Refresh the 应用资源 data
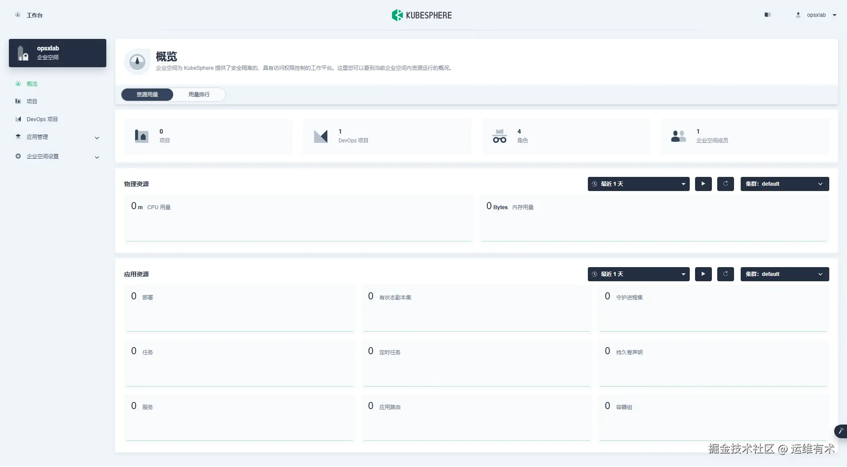The width and height of the screenshot is (847, 467). point(726,274)
